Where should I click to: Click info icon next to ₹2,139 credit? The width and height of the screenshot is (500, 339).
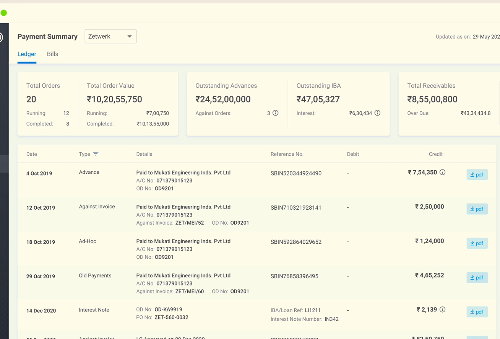tap(442, 310)
